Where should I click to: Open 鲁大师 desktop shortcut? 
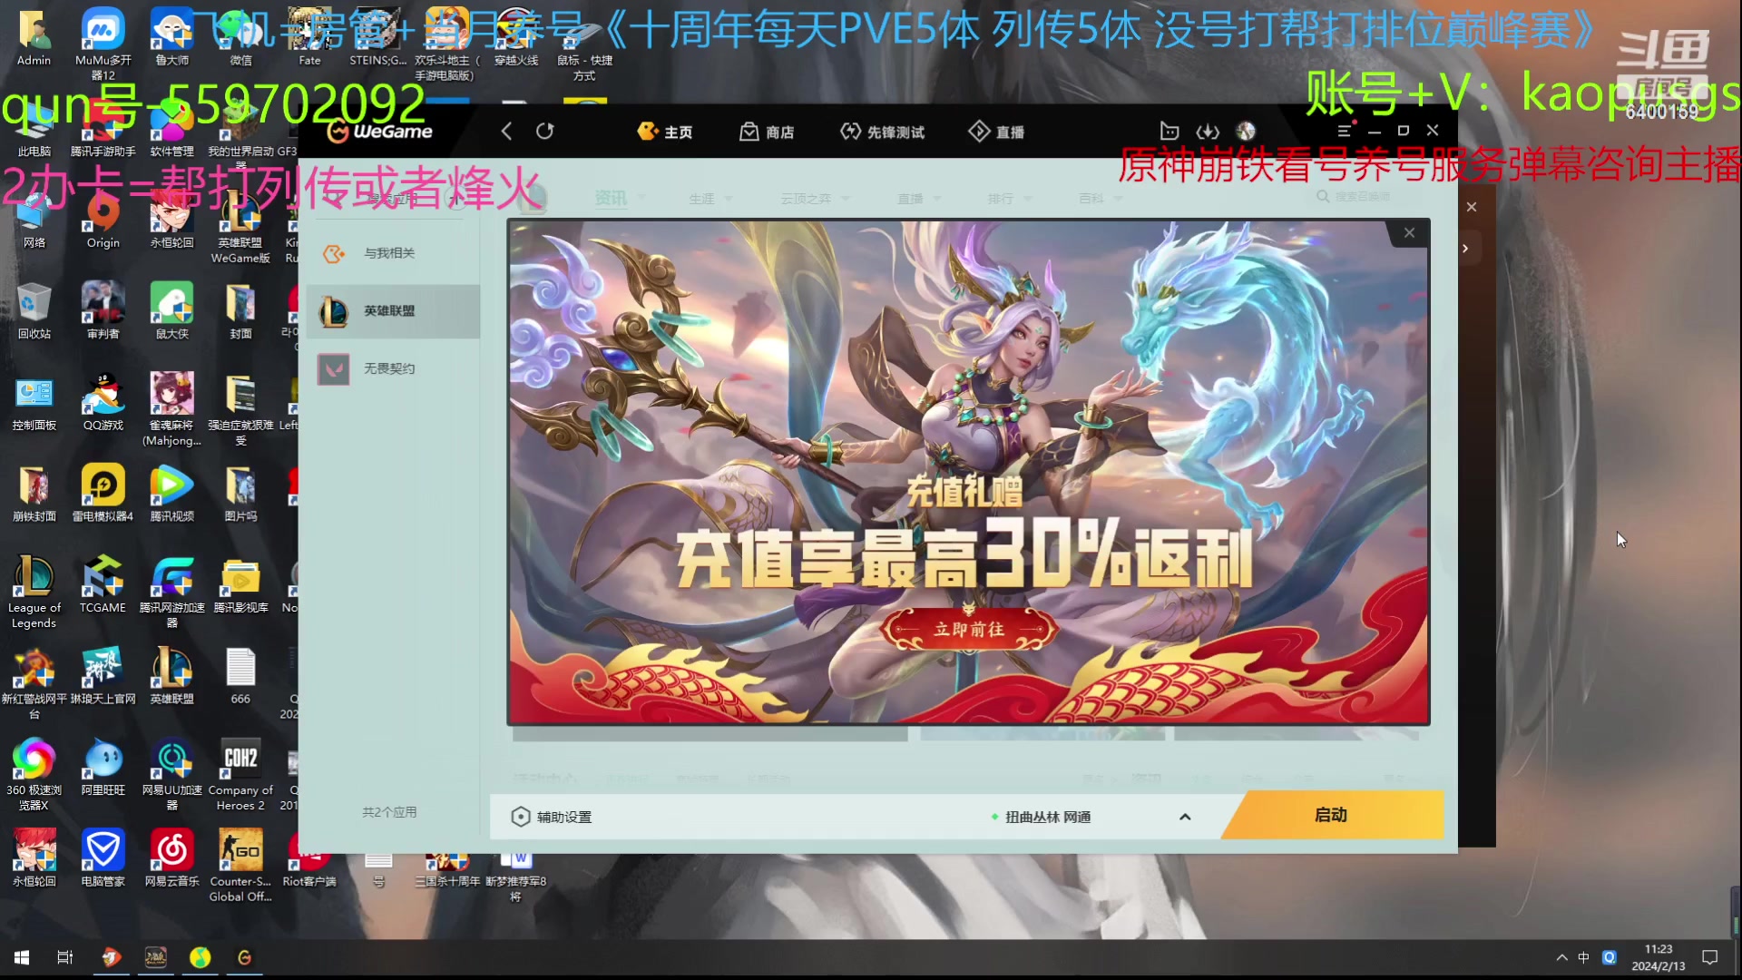171,38
